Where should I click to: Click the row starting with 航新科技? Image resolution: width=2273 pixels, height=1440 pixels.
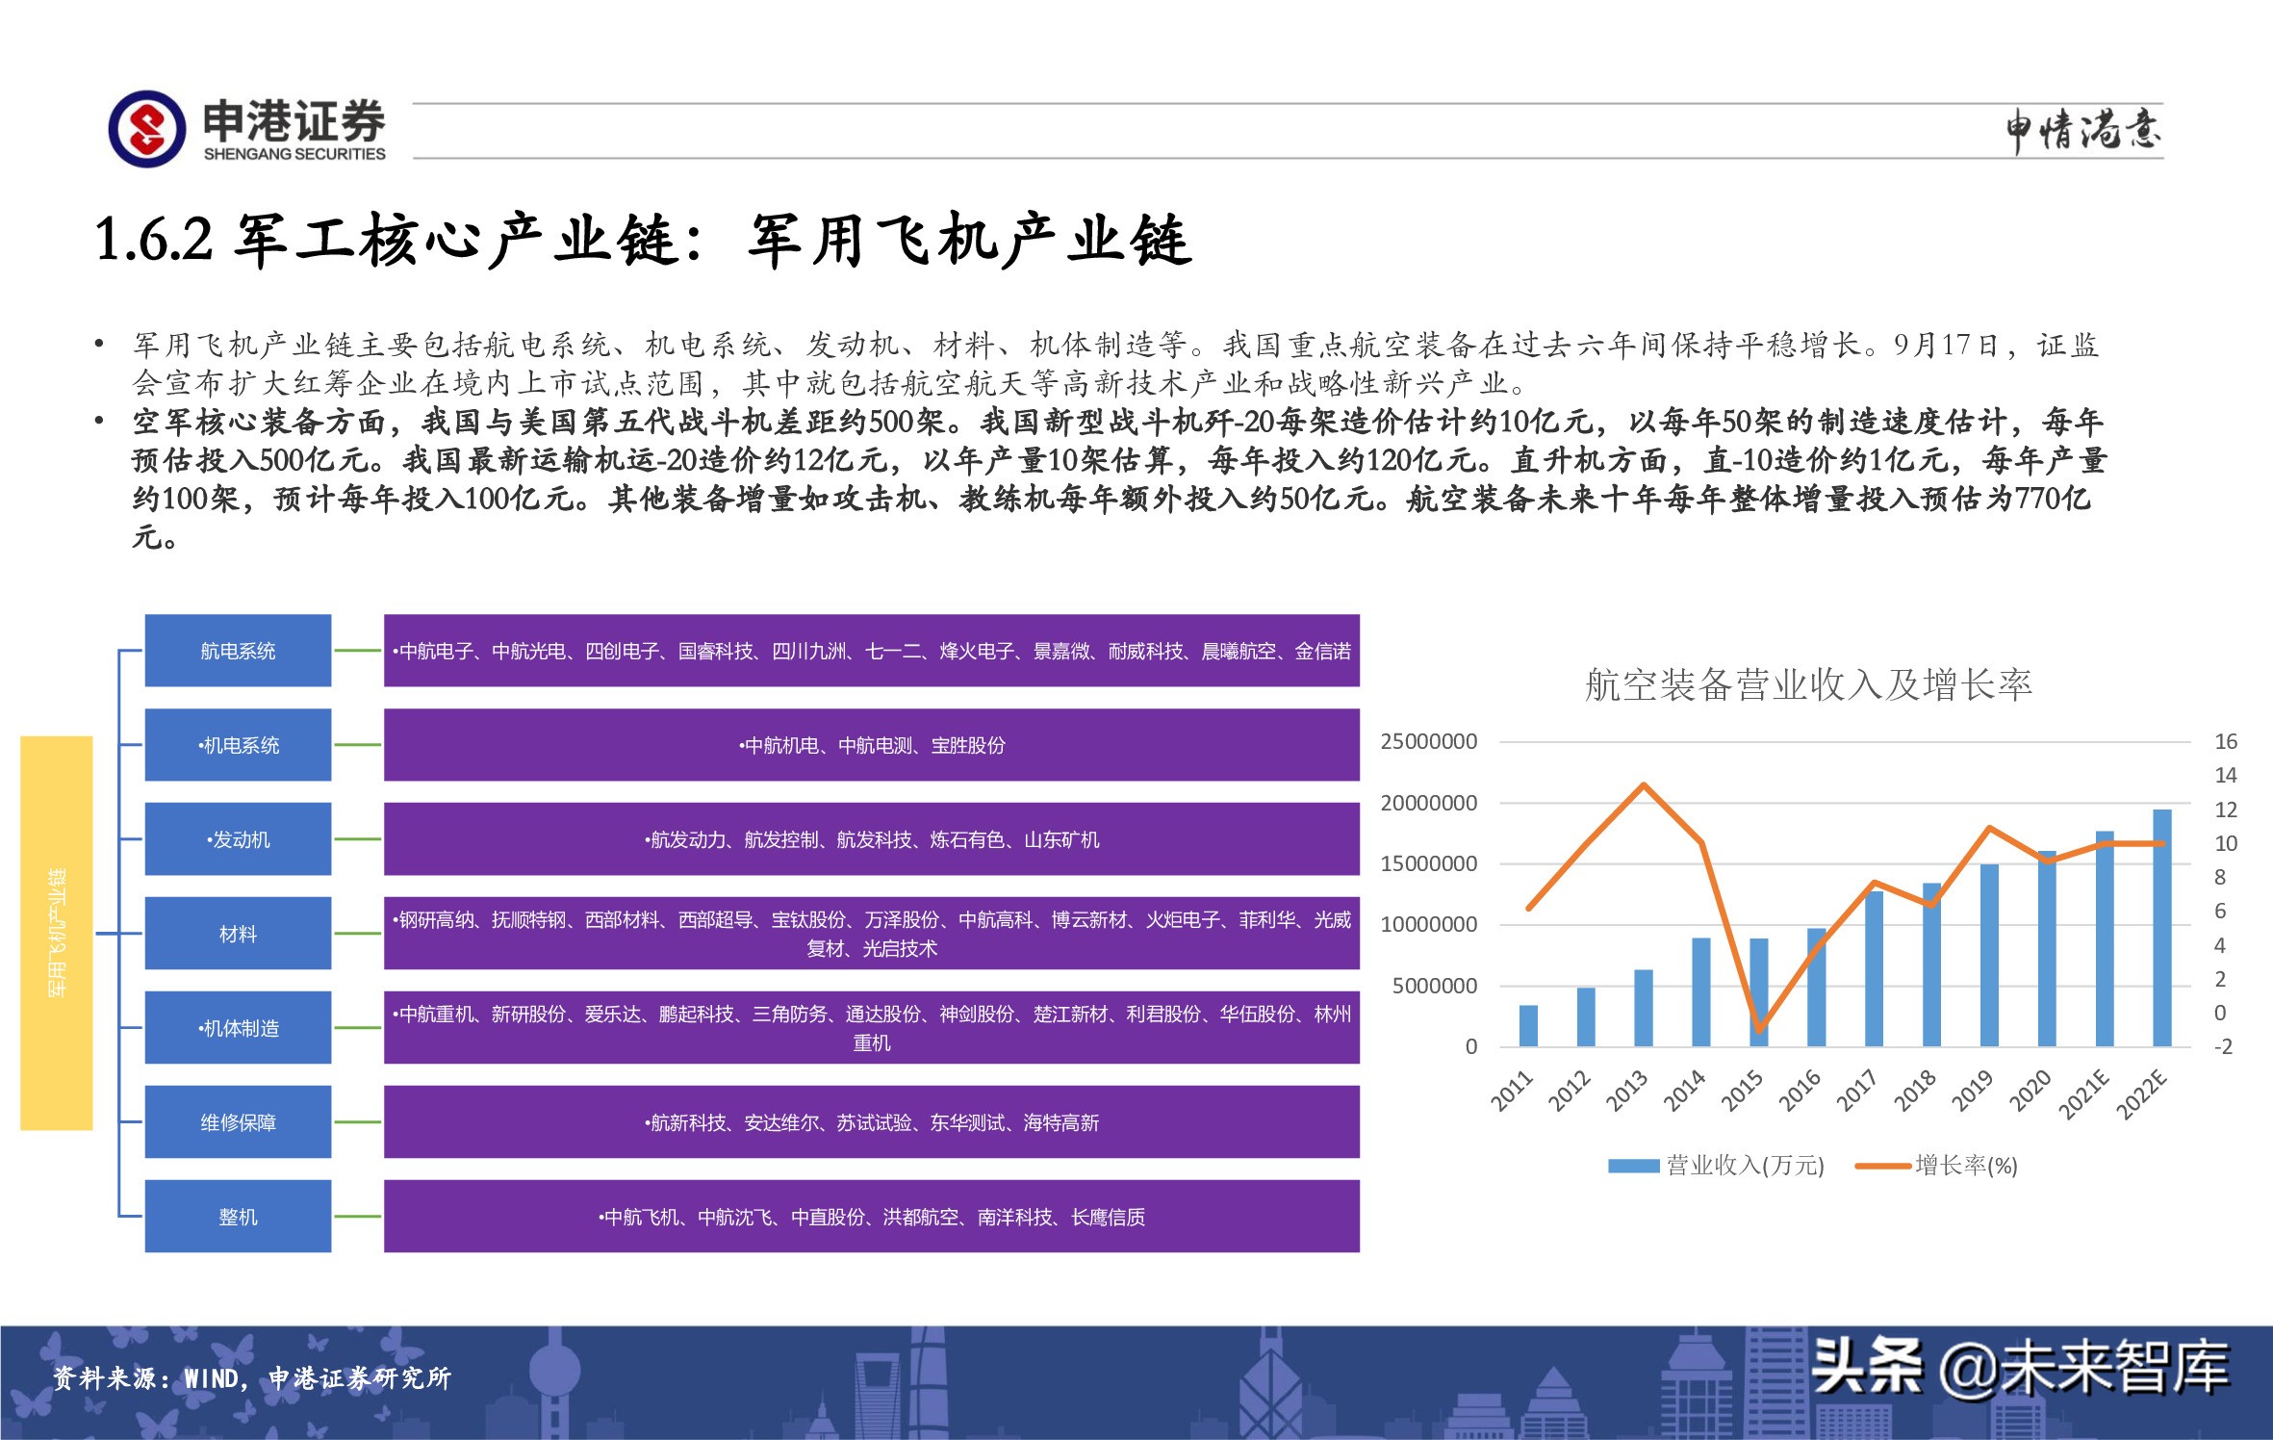click(872, 1122)
